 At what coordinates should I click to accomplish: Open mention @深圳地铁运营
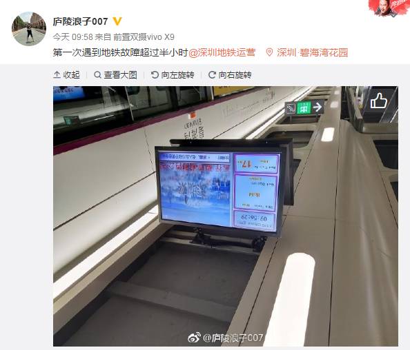coord(222,53)
